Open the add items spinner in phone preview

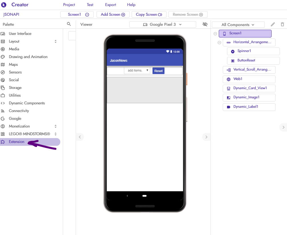coord(137,70)
